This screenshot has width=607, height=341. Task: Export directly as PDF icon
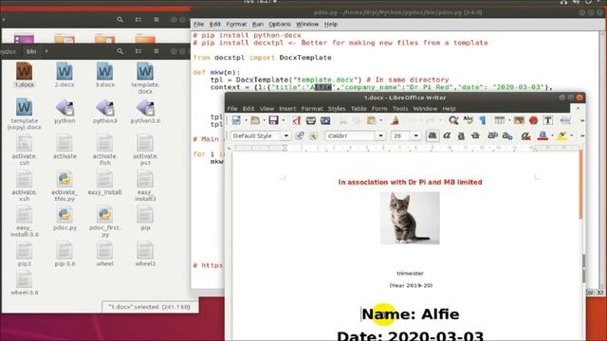click(x=296, y=120)
